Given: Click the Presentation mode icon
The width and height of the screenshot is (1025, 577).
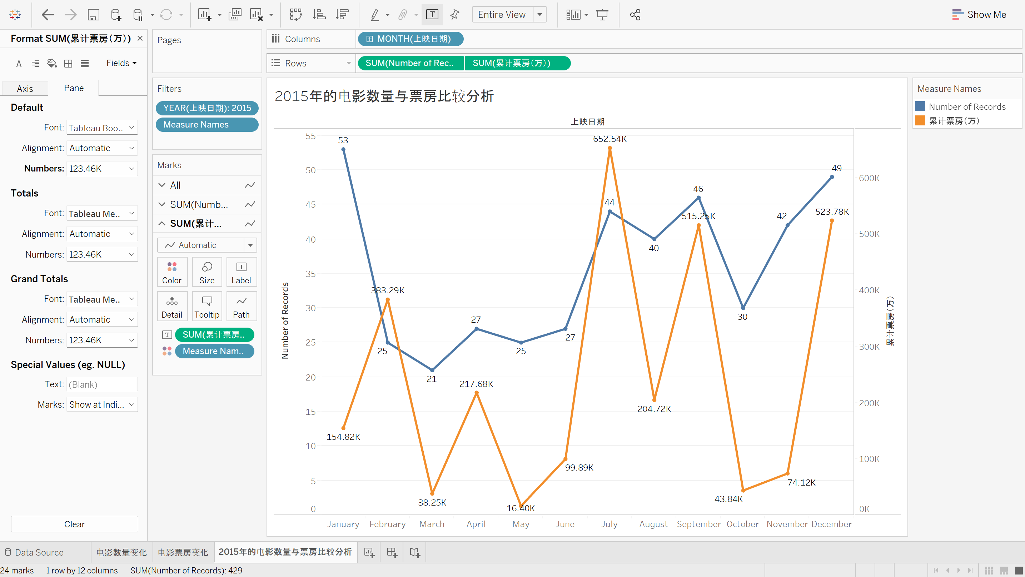Looking at the screenshot, I should (602, 15).
